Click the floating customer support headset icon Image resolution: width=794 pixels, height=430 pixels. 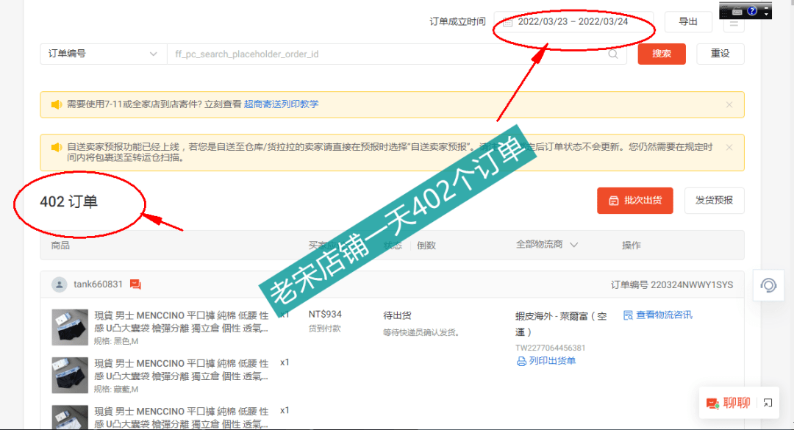[x=768, y=286]
